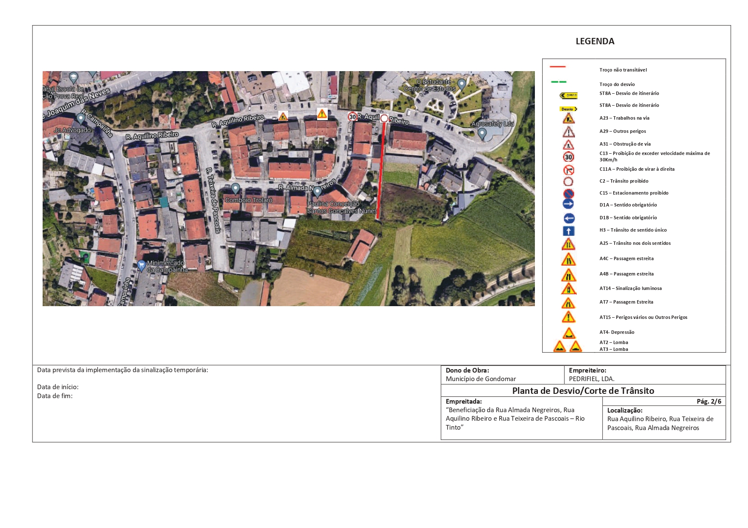Image resolution: width=748 pixels, height=528 pixels.
Task: Click the 'Data de início:' line
Action: (58, 387)
